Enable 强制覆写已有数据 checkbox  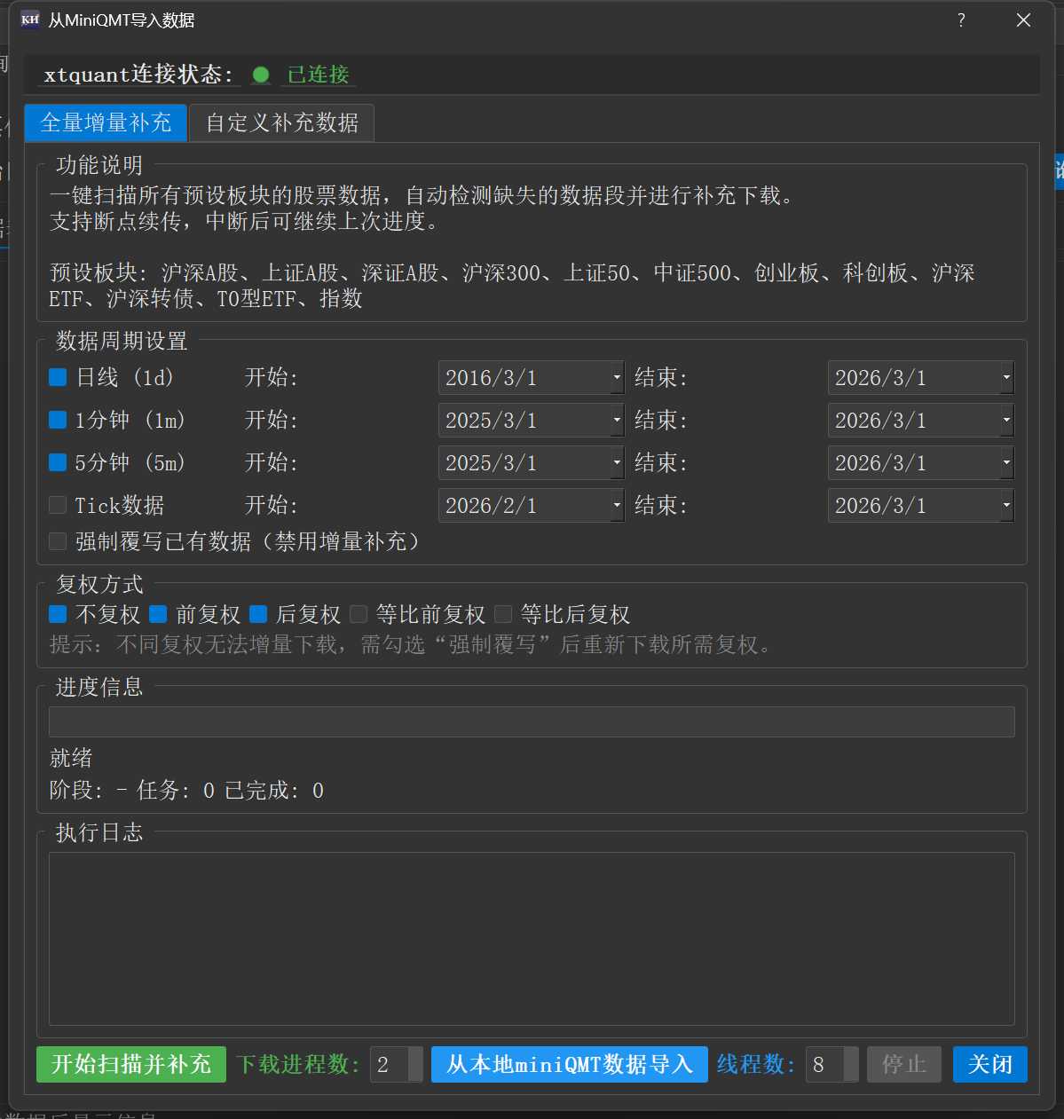[59, 541]
